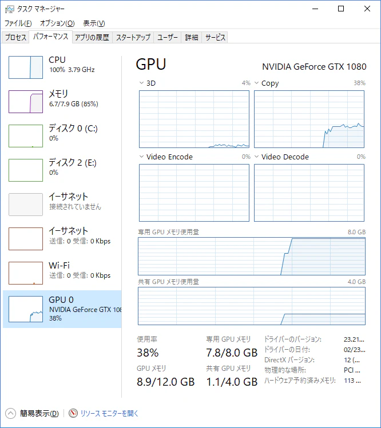
Task: Open the 3D engine dropdown chevron
Action: click(x=141, y=83)
